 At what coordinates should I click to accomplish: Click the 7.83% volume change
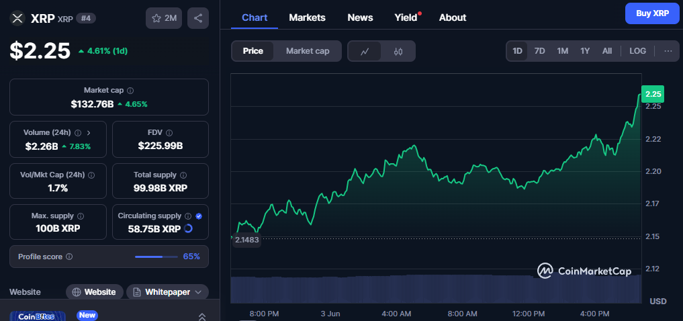[x=80, y=147]
